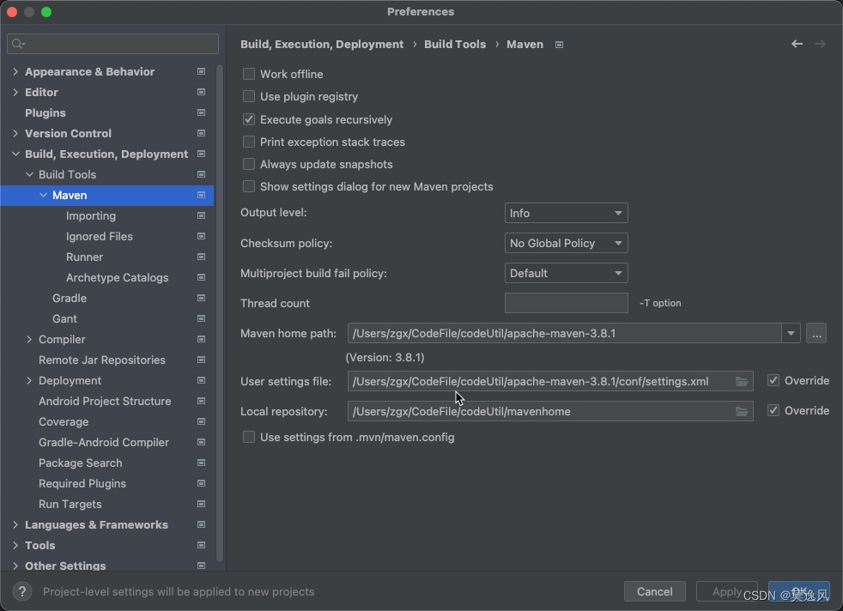Toggle Show settings dialog for new Maven projects
Screen dimensions: 843x611
point(248,186)
